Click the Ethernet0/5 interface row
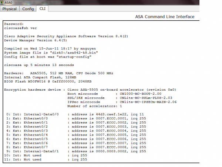222x167 pixels. 76,139
